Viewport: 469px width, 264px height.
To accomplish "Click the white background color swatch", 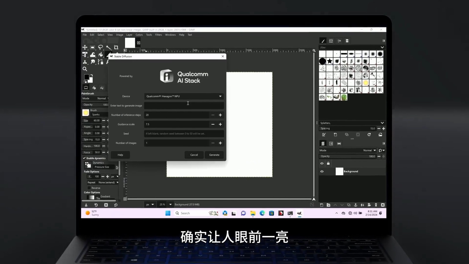I will pos(90,80).
